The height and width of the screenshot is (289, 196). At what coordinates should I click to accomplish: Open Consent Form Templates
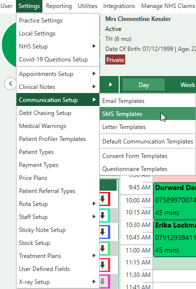click(148, 156)
